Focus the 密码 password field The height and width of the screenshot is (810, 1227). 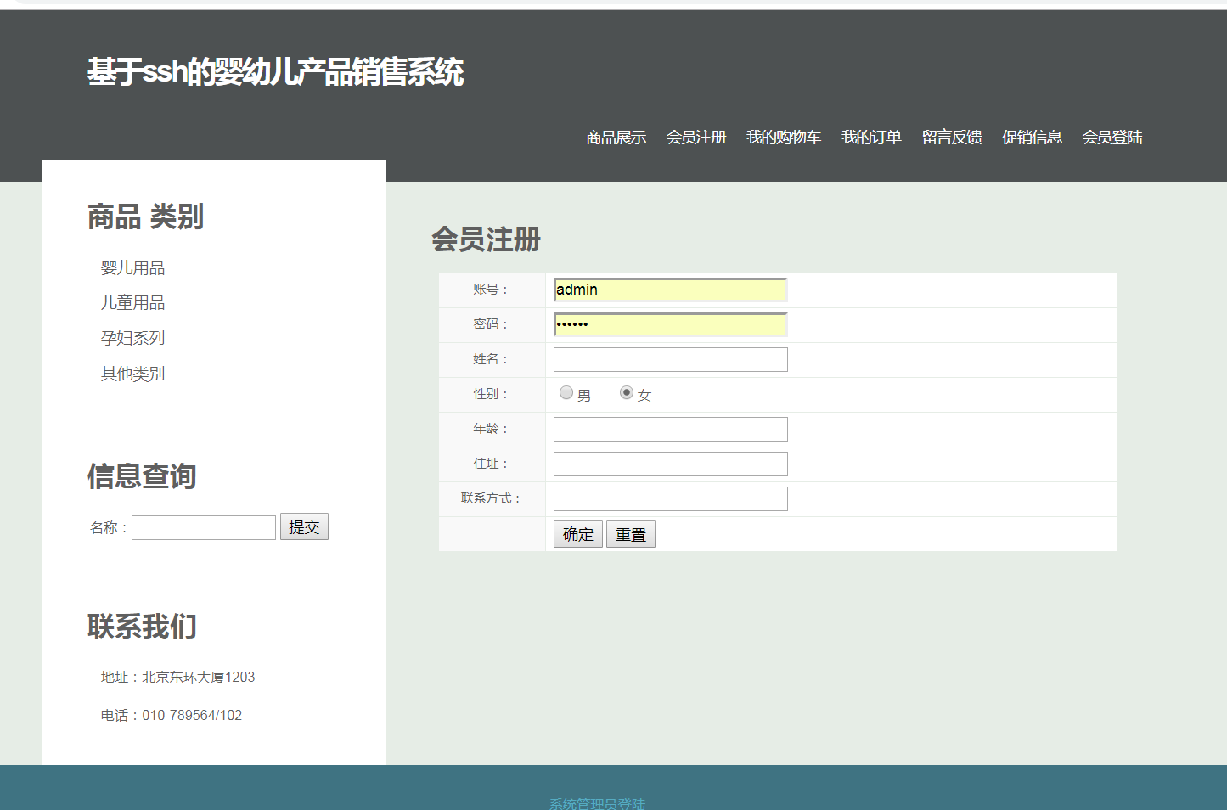tap(671, 324)
